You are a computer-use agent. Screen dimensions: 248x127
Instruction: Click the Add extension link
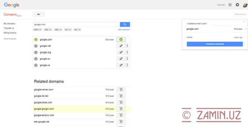point(124,30)
